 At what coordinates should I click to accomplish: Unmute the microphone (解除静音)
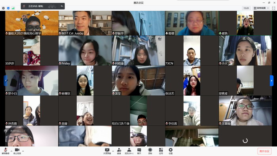5,151
